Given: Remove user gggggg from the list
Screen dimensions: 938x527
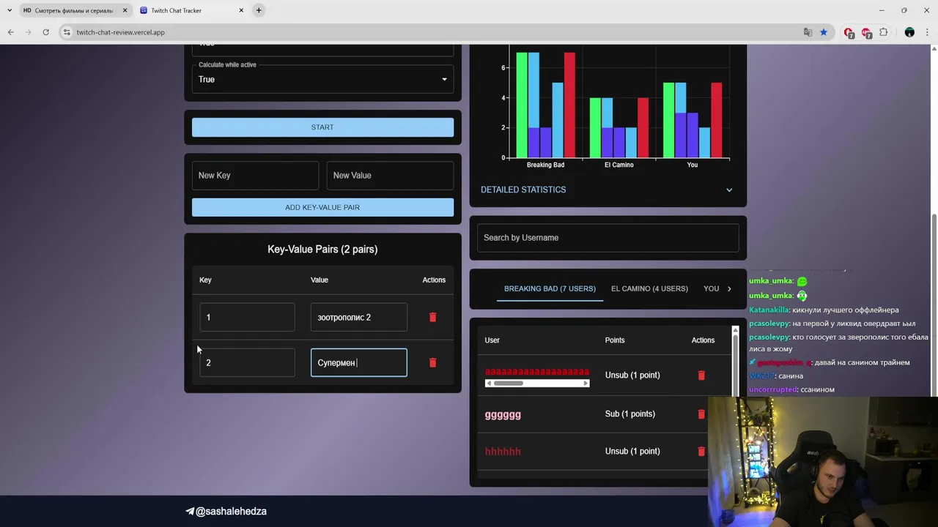Looking at the screenshot, I should [701, 414].
